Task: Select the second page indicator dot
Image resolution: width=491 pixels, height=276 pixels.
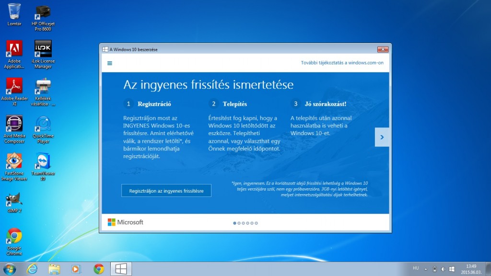Action: (239, 223)
